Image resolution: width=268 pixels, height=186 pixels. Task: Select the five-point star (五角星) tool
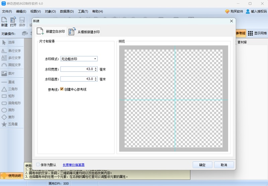[x=11, y=124]
